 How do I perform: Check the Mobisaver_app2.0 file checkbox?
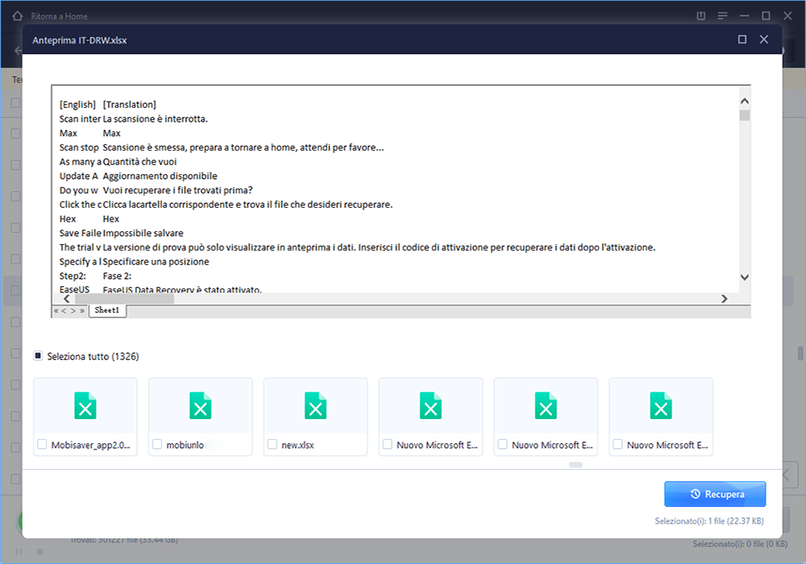(x=42, y=444)
